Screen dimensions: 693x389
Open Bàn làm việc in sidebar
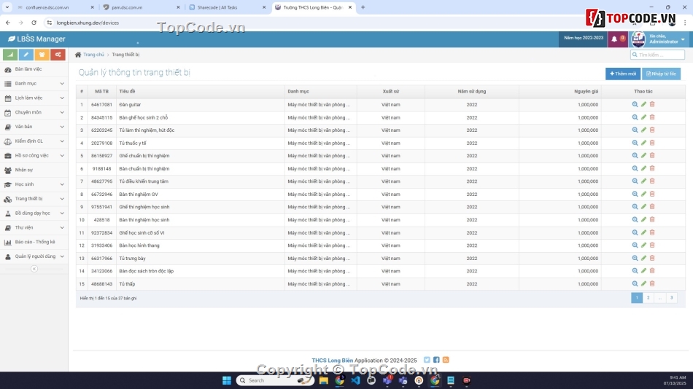(28, 69)
